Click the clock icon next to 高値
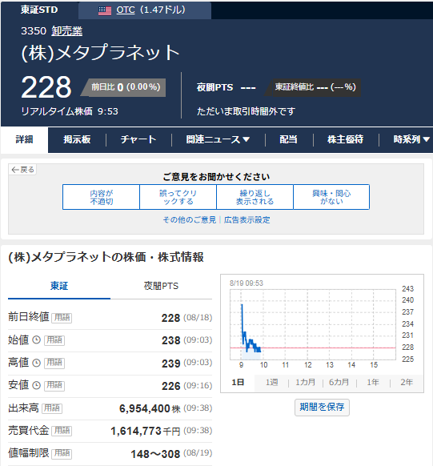This screenshot has height=466, width=433. [36, 363]
